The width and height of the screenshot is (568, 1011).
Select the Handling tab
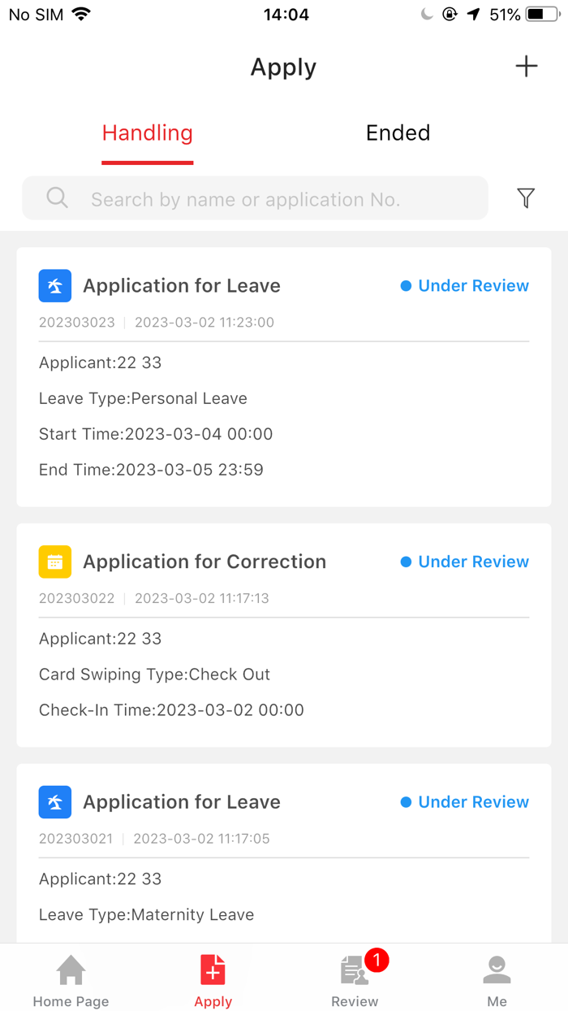coord(147,132)
